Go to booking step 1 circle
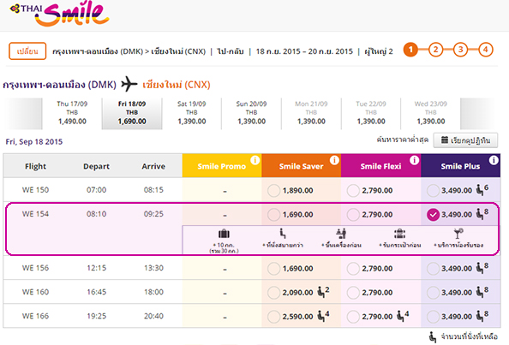The width and height of the screenshot is (509, 345). [x=410, y=50]
